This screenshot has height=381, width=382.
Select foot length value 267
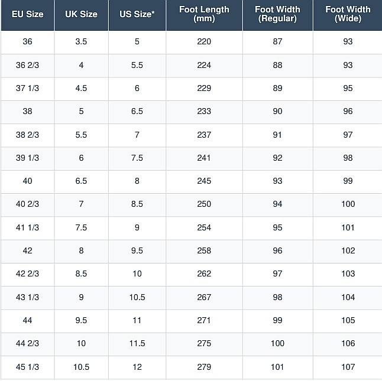(x=204, y=297)
